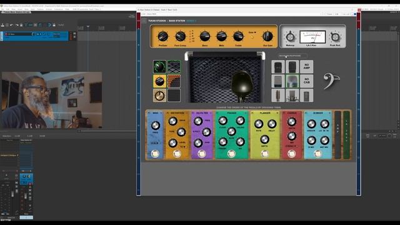
Task: Choose the second microphone in top row
Action: point(292,67)
